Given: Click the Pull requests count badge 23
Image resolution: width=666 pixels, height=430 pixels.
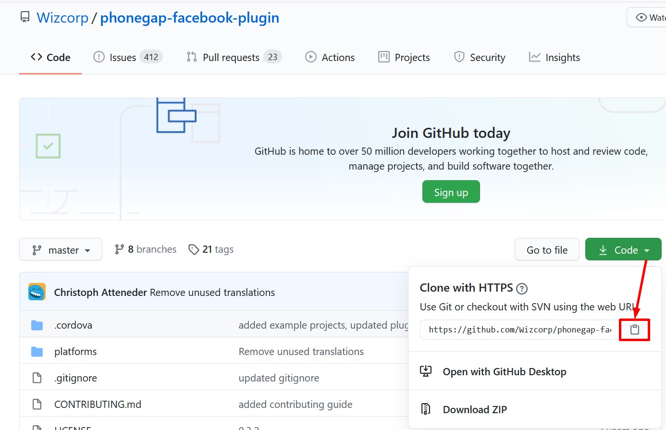Looking at the screenshot, I should pyautogui.click(x=272, y=57).
